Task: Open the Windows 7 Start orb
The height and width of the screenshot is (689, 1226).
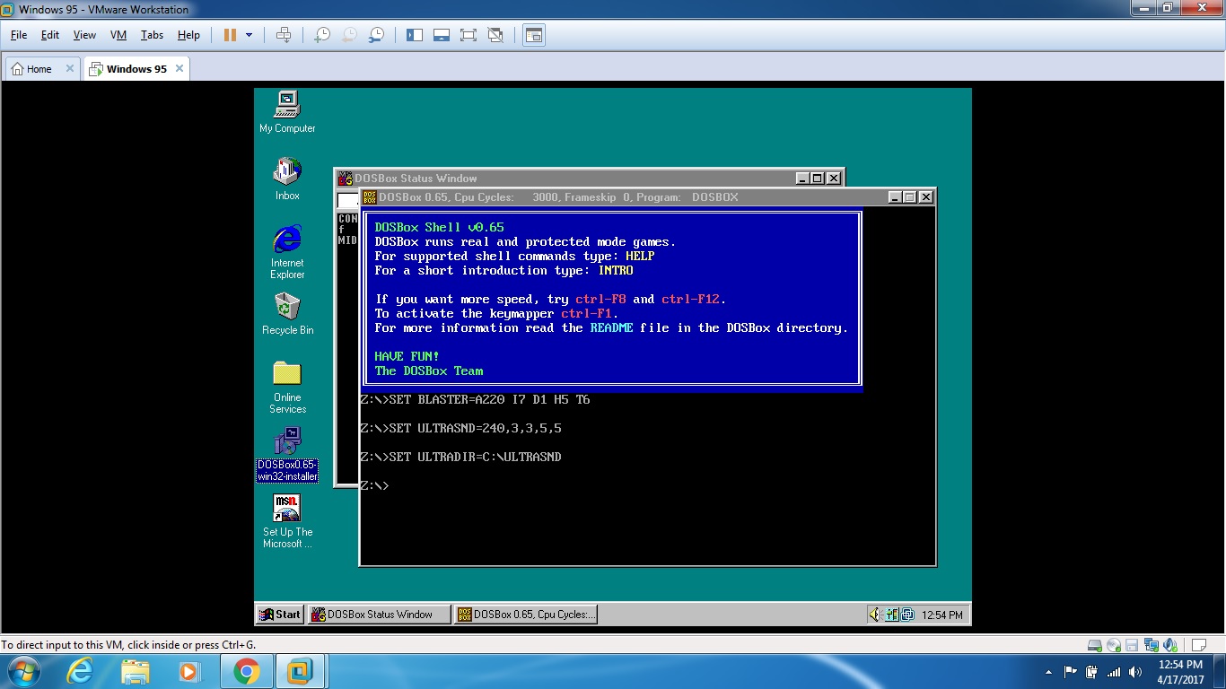Action: pos(23,671)
